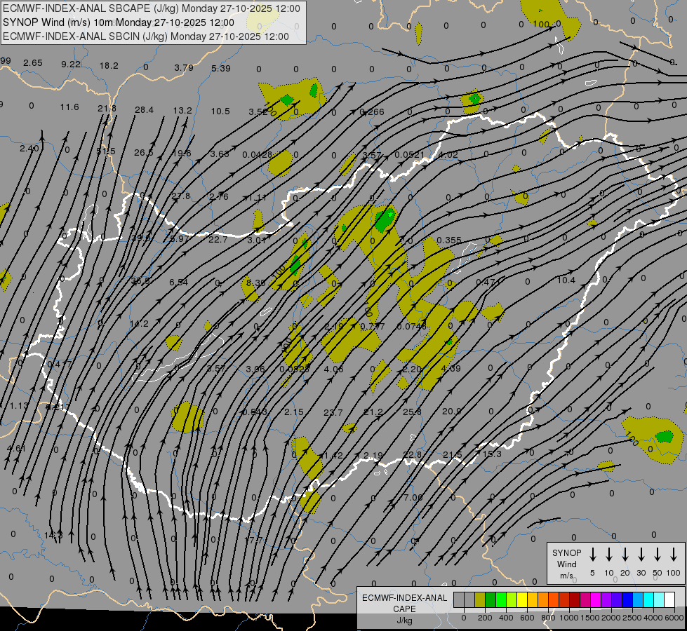The height and width of the screenshot is (631, 687).
Task: Click the 200 tick label in CAPE legend
Action: [x=485, y=618]
